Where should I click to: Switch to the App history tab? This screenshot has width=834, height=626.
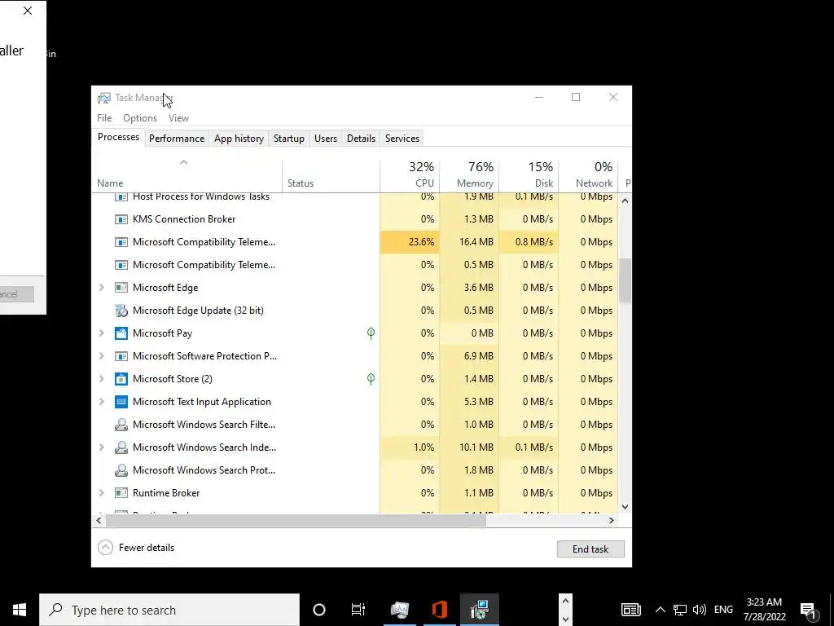[x=239, y=139]
